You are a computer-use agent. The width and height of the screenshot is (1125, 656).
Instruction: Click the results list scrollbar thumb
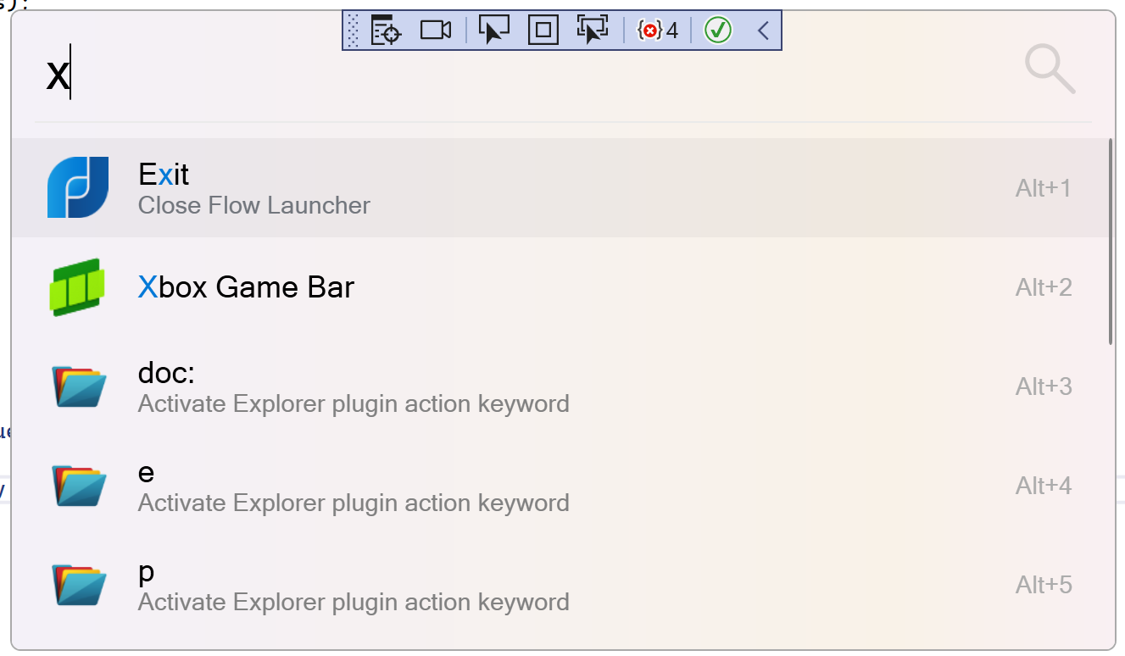tap(1111, 242)
